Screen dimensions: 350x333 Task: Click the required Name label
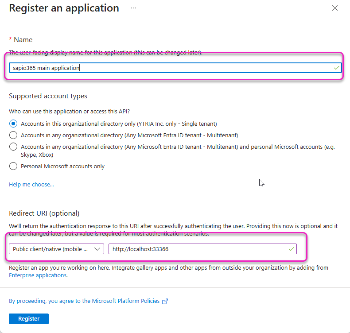[23, 40]
